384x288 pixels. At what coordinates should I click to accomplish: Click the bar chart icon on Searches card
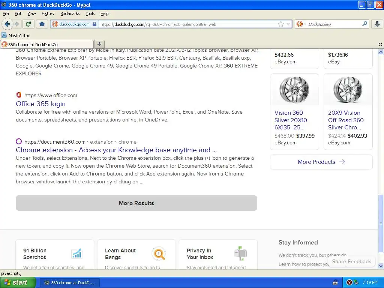77,253
